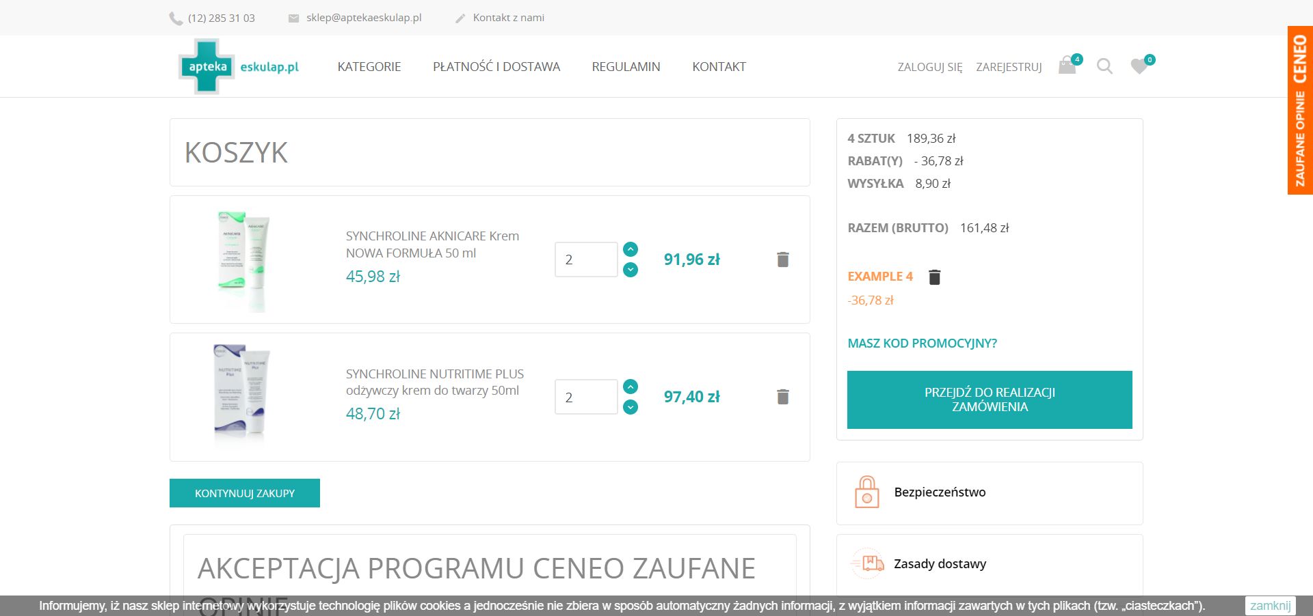Viewport: 1313px width, 616px height.
Task: Click the apteka eskulap.pl logo
Action: (239, 66)
